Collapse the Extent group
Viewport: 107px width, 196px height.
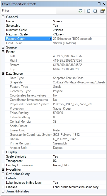coord(3,52)
